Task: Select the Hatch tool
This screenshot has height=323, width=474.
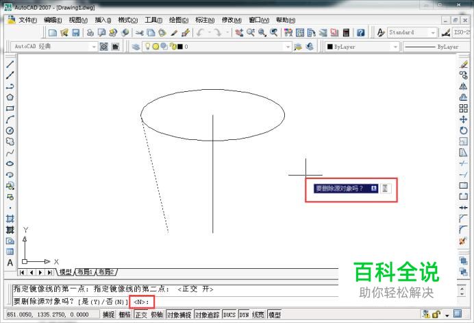Action: click(10, 219)
